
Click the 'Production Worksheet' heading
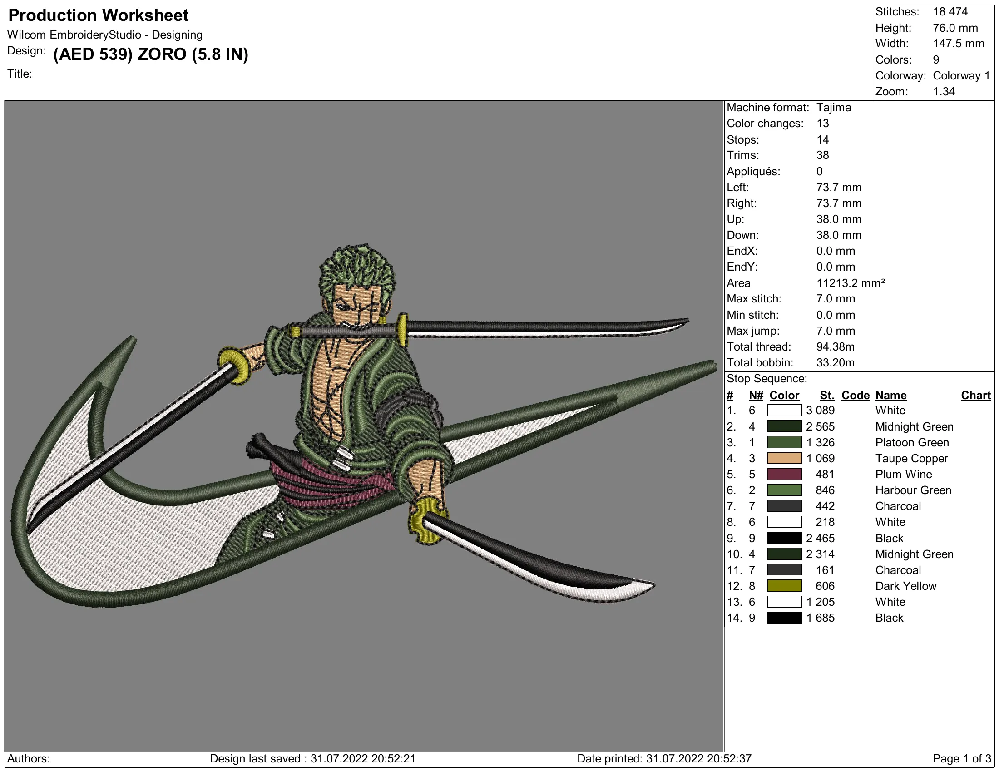pyautogui.click(x=99, y=15)
